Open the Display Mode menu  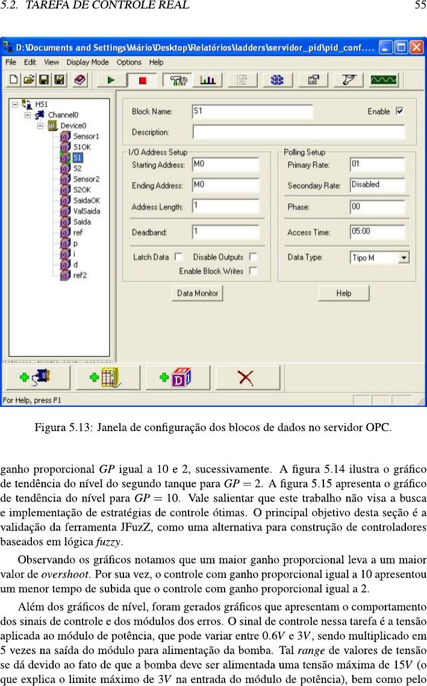(x=87, y=62)
